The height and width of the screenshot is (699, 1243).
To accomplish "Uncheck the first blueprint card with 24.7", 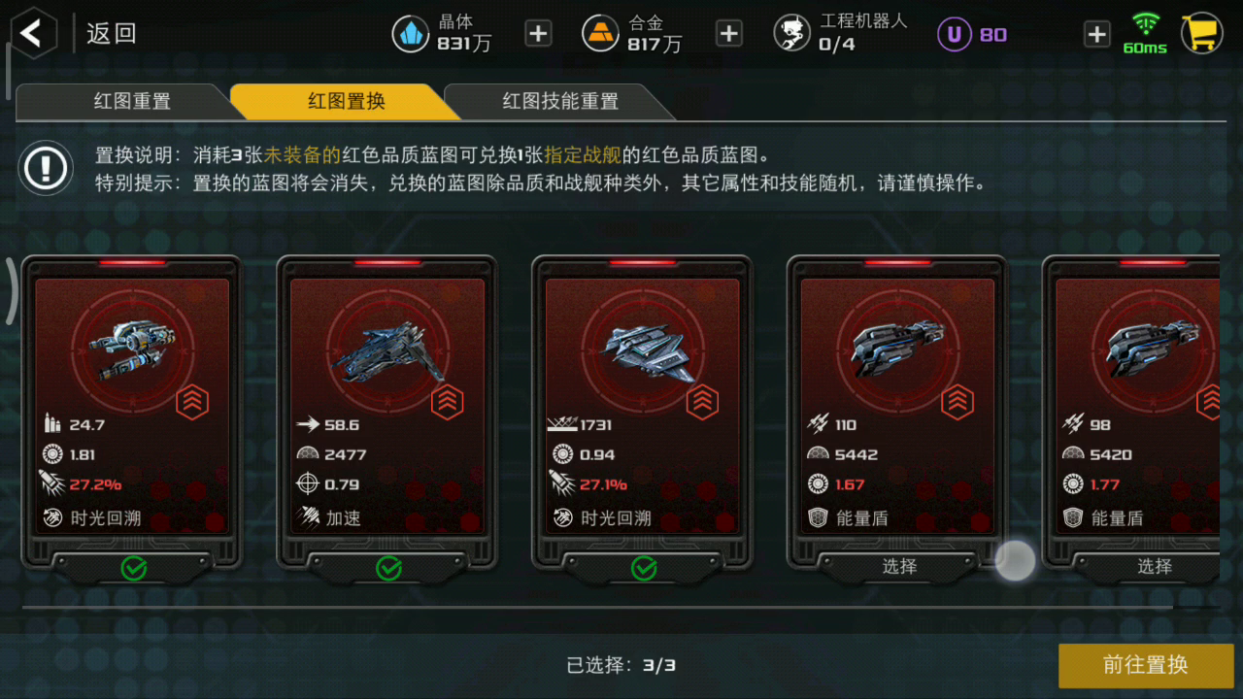I will coord(133,568).
